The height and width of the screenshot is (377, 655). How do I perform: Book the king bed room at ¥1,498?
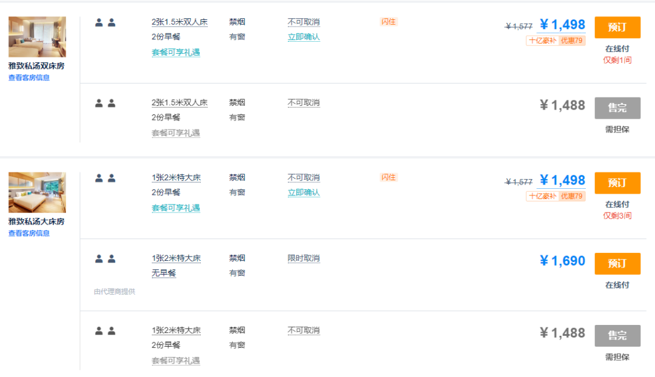point(617,183)
